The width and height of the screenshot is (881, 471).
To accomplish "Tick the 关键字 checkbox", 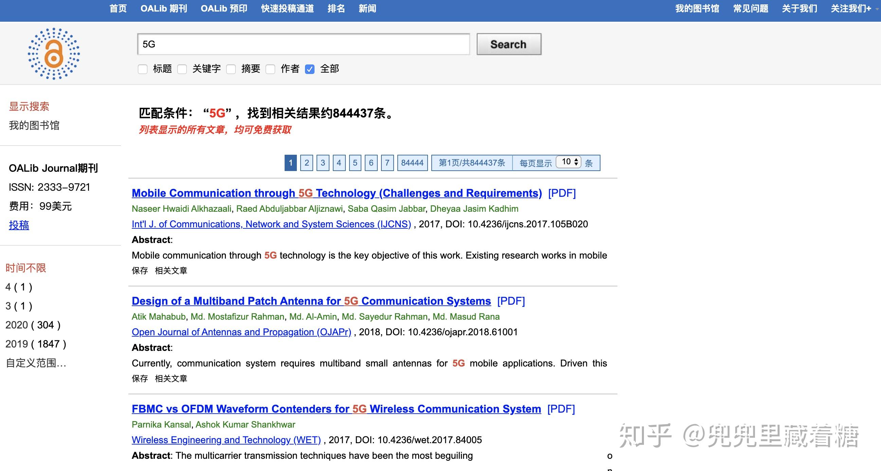I will [x=182, y=69].
